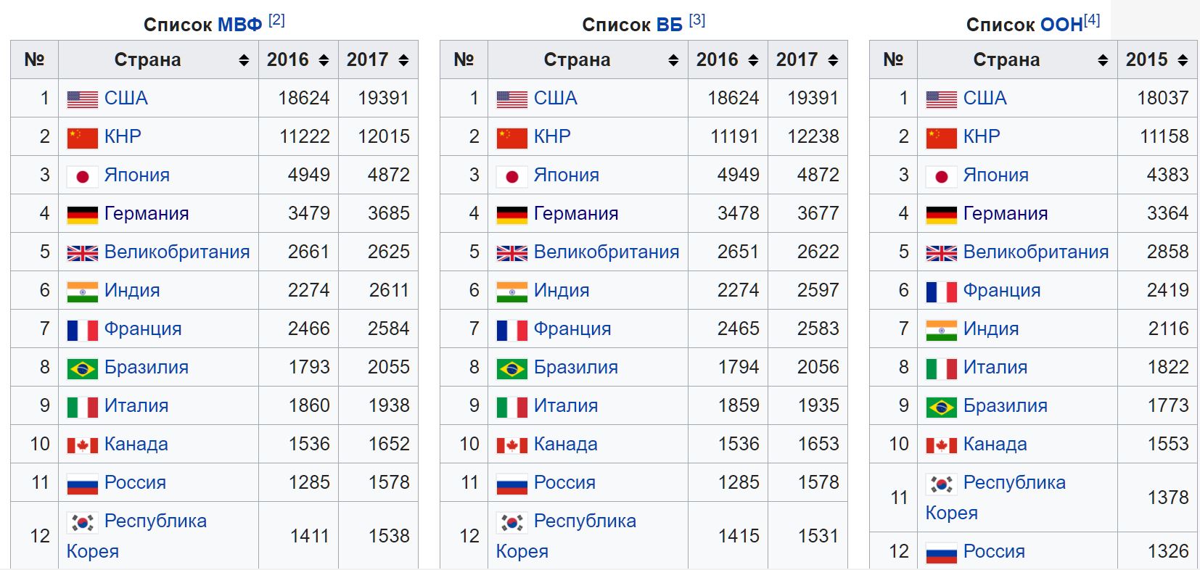Click the Brazil flag in ВБ table
Image resolution: width=1200 pixels, height=570 pixels.
511,368
